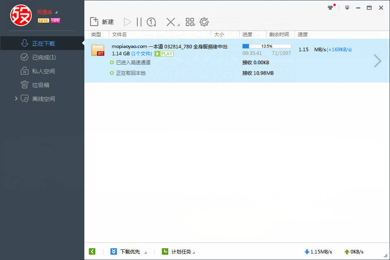Sort by 文件名 column header

coord(119,35)
